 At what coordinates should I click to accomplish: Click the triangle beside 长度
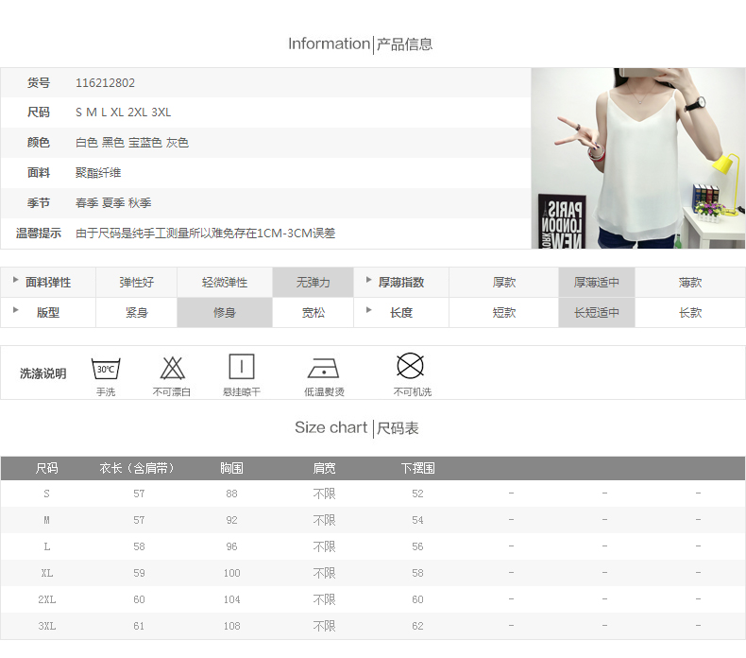tap(368, 310)
